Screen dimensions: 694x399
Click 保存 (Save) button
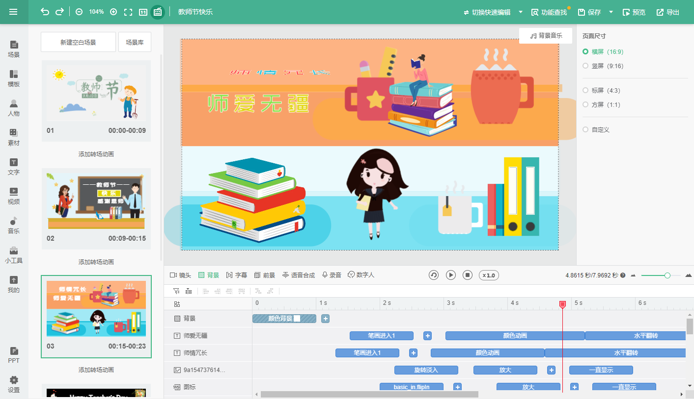tap(589, 12)
